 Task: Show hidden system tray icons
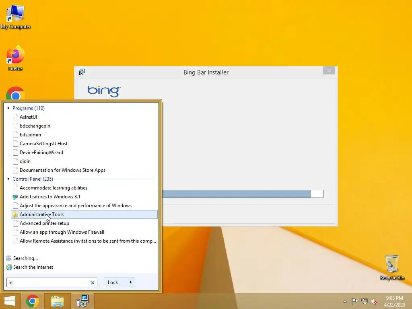click(x=345, y=301)
